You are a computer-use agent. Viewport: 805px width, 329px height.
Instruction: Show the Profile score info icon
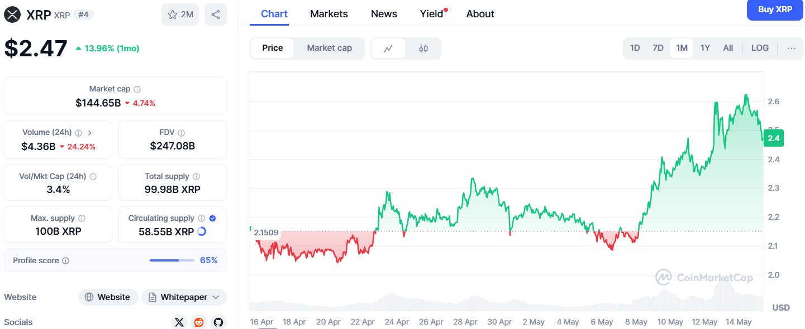click(66, 261)
